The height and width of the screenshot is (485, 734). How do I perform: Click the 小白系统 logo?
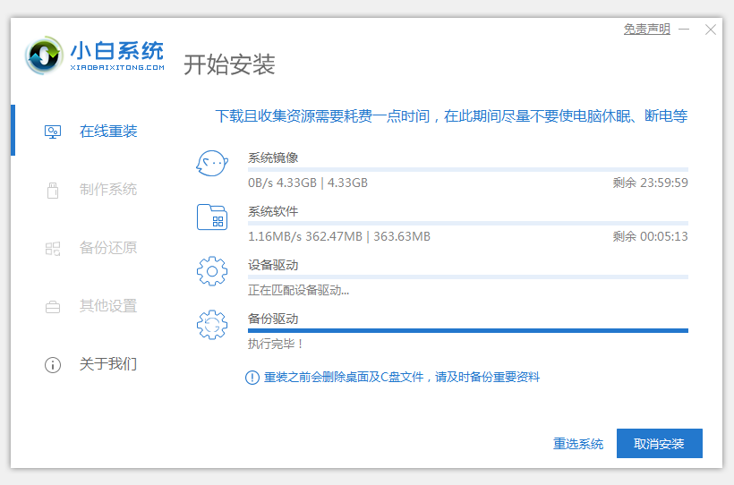click(x=95, y=55)
